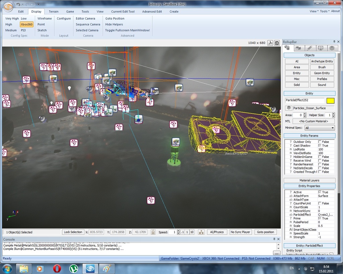This screenshot has width=343, height=274.
Task: Expand the Material Layers rollup
Action: pyautogui.click(x=309, y=180)
